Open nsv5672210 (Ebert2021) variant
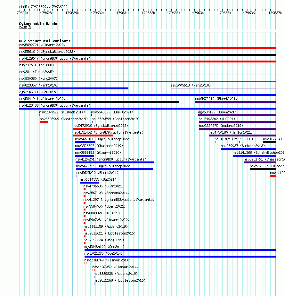 pyautogui.click(x=216, y=99)
